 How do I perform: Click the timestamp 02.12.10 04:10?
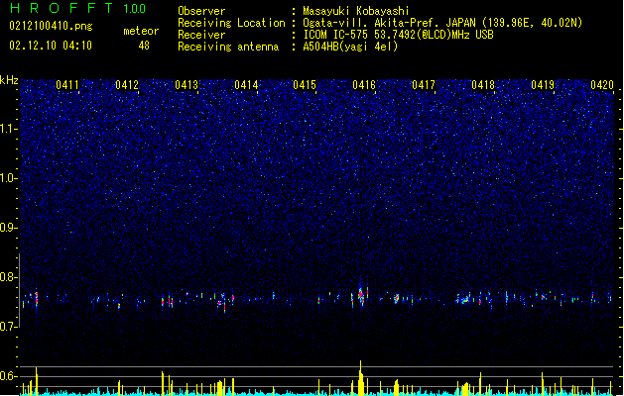click(x=51, y=46)
